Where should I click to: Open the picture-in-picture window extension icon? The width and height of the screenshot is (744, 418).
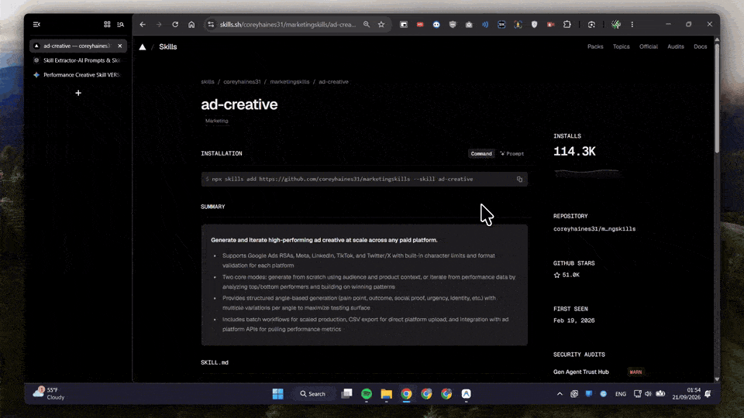pyautogui.click(x=404, y=24)
